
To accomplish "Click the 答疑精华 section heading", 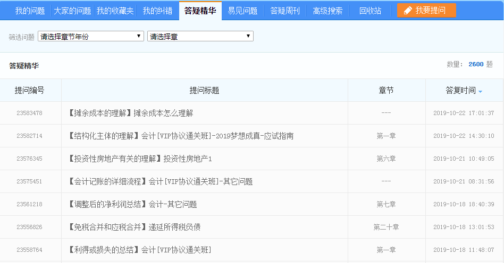I will point(24,66).
